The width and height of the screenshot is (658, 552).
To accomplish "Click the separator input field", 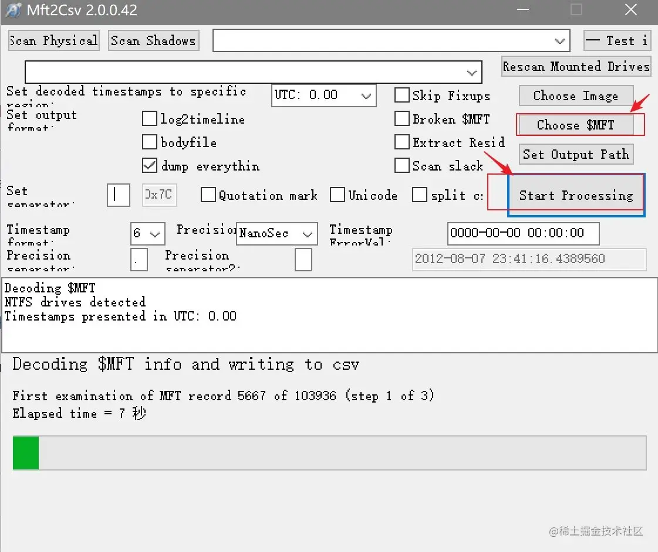I will pos(117,195).
